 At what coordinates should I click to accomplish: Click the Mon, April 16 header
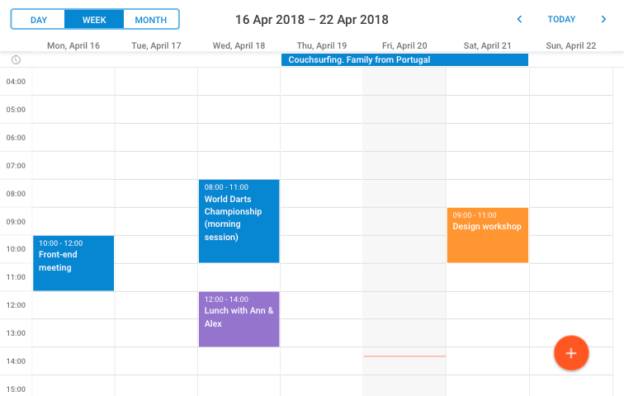point(73,45)
